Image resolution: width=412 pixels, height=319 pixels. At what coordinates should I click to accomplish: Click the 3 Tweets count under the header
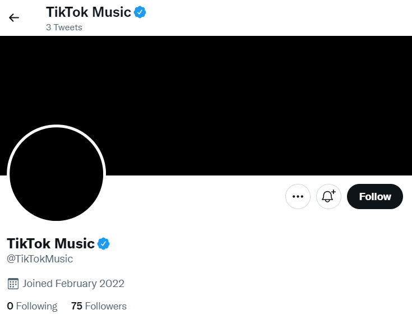64,27
